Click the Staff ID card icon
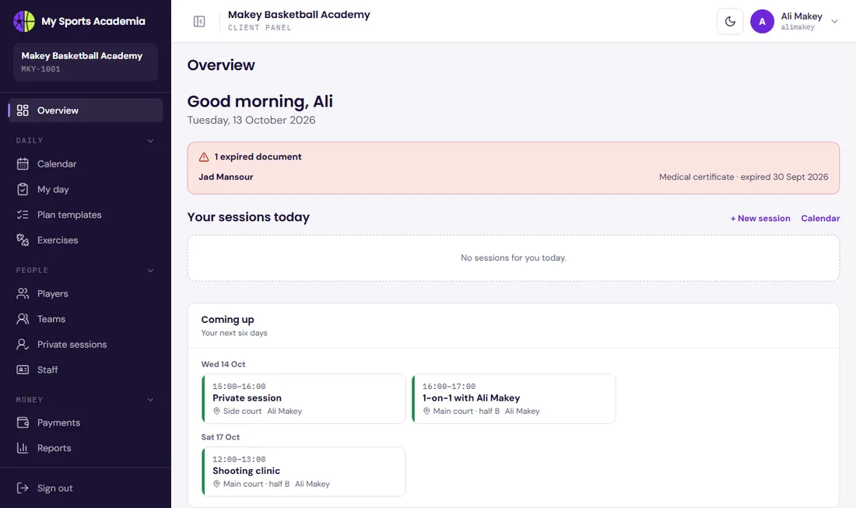 click(23, 370)
